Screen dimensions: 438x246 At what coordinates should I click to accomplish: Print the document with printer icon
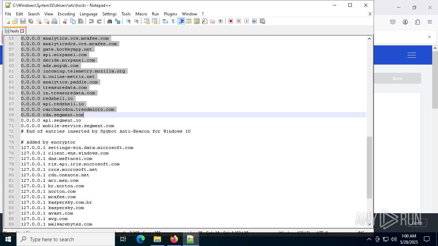(54, 21)
